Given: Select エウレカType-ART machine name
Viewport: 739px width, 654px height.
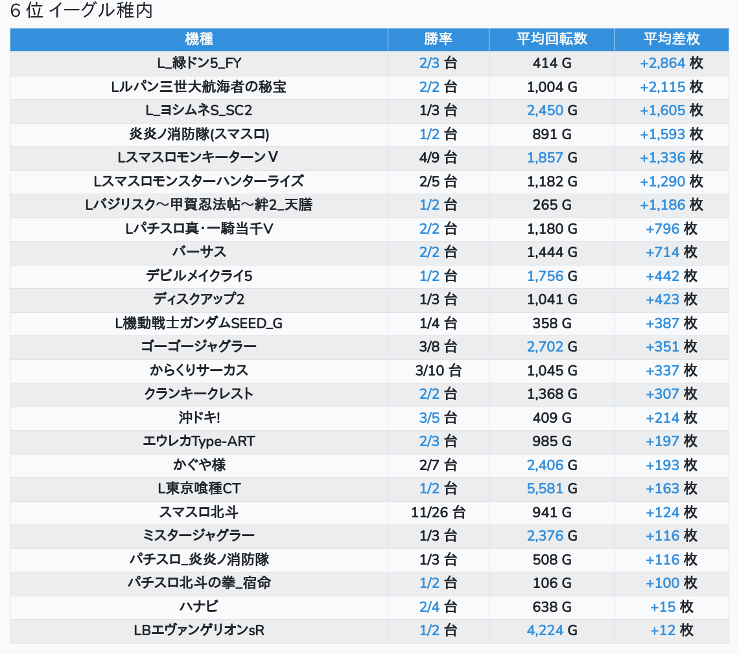Looking at the screenshot, I should [199, 442].
